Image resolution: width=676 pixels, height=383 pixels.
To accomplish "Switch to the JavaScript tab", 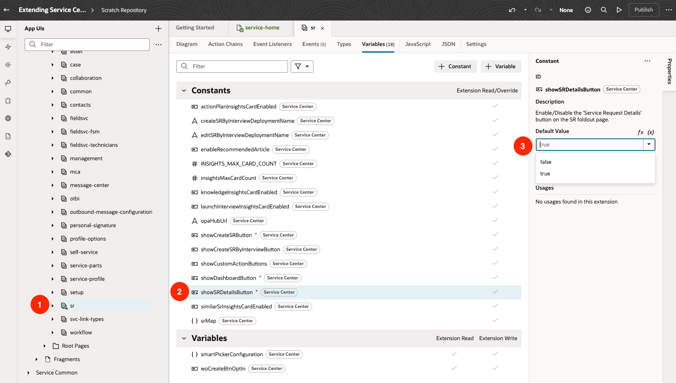I will (418, 44).
